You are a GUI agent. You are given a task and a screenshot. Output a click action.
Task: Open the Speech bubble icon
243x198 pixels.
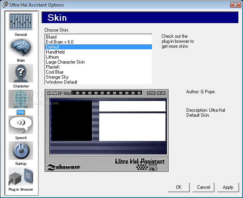[21, 125]
